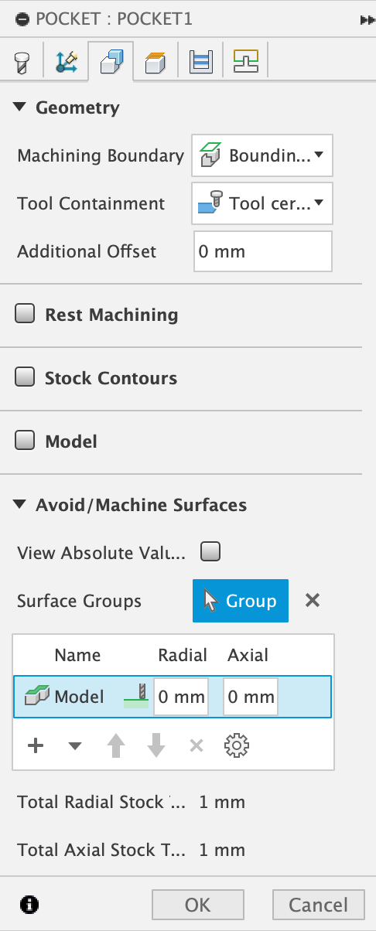Open the Heights tab with orange cube
The height and width of the screenshot is (931, 376).
156,61
